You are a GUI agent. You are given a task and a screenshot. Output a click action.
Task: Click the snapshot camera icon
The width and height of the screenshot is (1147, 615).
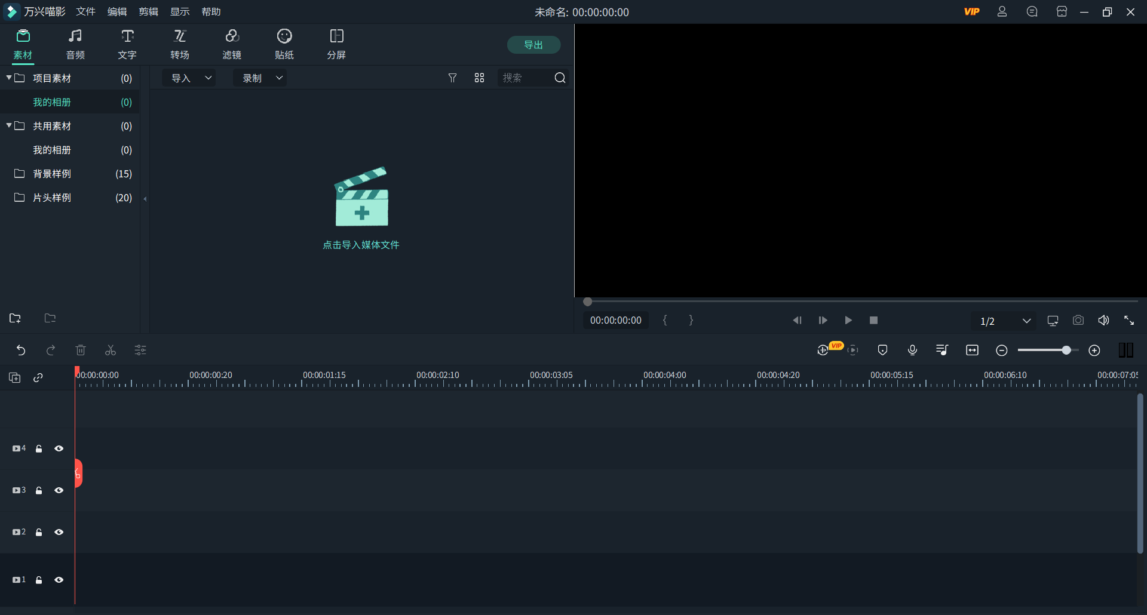1078,321
